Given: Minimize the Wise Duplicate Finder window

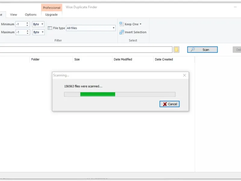Looking at the screenshot, I should pyautogui.click(x=235, y=7).
